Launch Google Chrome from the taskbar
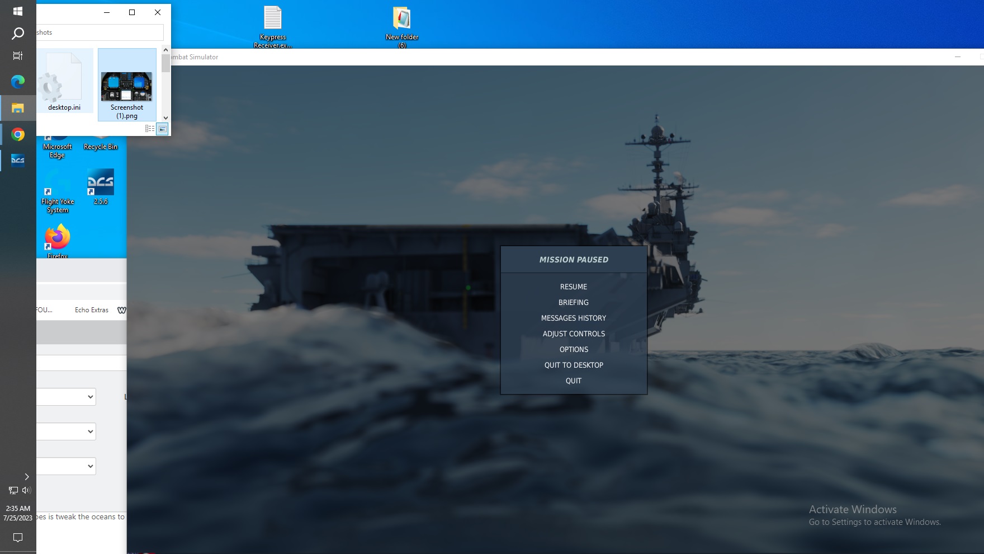Viewport: 984px width, 554px height. pyautogui.click(x=18, y=135)
